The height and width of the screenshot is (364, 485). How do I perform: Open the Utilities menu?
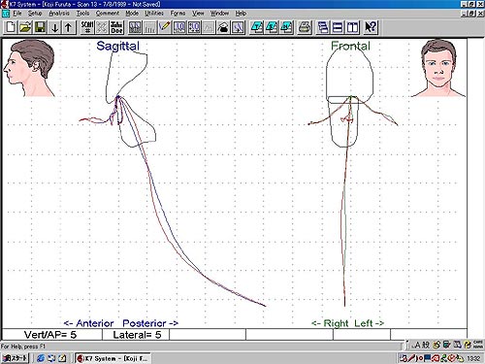[x=154, y=14]
